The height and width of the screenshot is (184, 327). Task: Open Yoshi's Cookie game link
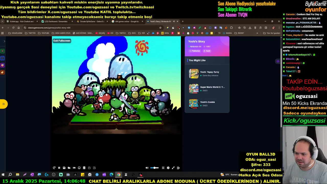tap(207, 102)
